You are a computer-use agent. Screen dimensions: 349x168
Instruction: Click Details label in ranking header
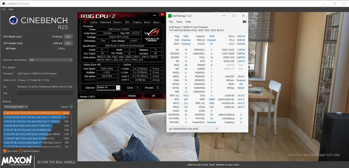coord(64,107)
